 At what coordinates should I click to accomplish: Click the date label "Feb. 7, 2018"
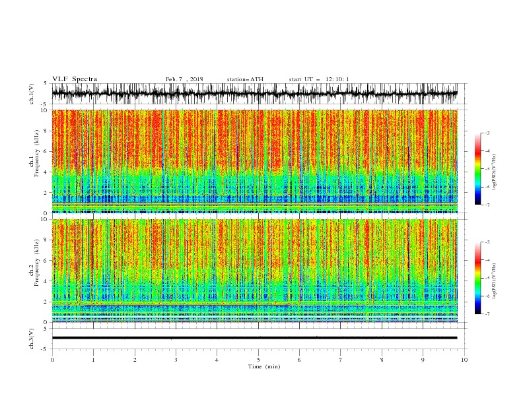click(184, 79)
